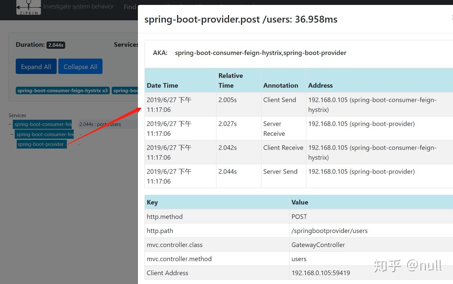Click the Investigate system behavior tagline
The image size is (453, 284).
point(79,7)
